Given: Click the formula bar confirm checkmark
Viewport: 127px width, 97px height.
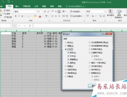Looking at the screenshot, I should click(25, 26).
